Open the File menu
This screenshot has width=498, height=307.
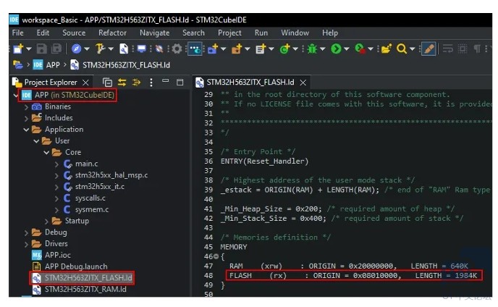18,33
